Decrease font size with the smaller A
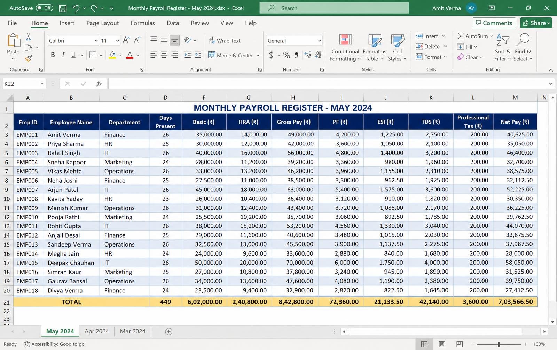 [x=137, y=40]
